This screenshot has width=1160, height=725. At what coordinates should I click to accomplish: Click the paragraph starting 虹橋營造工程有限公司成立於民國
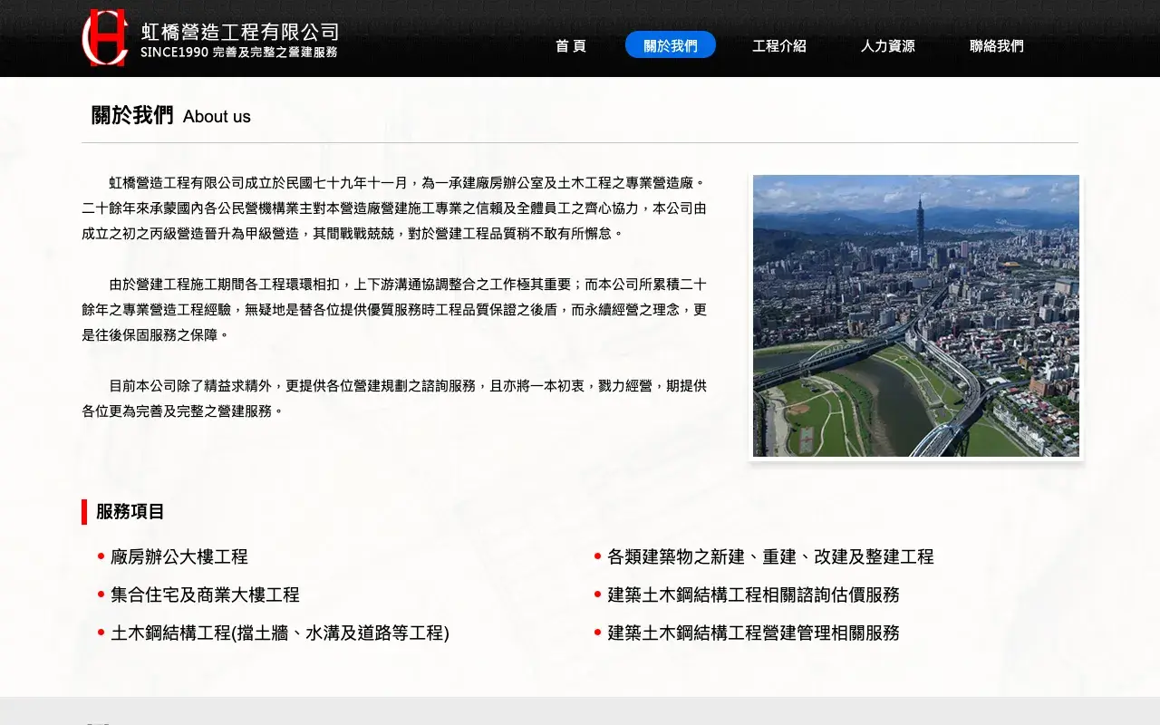[x=394, y=208]
